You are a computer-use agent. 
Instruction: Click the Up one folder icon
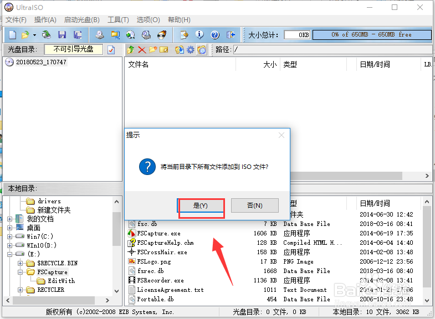tap(130, 50)
